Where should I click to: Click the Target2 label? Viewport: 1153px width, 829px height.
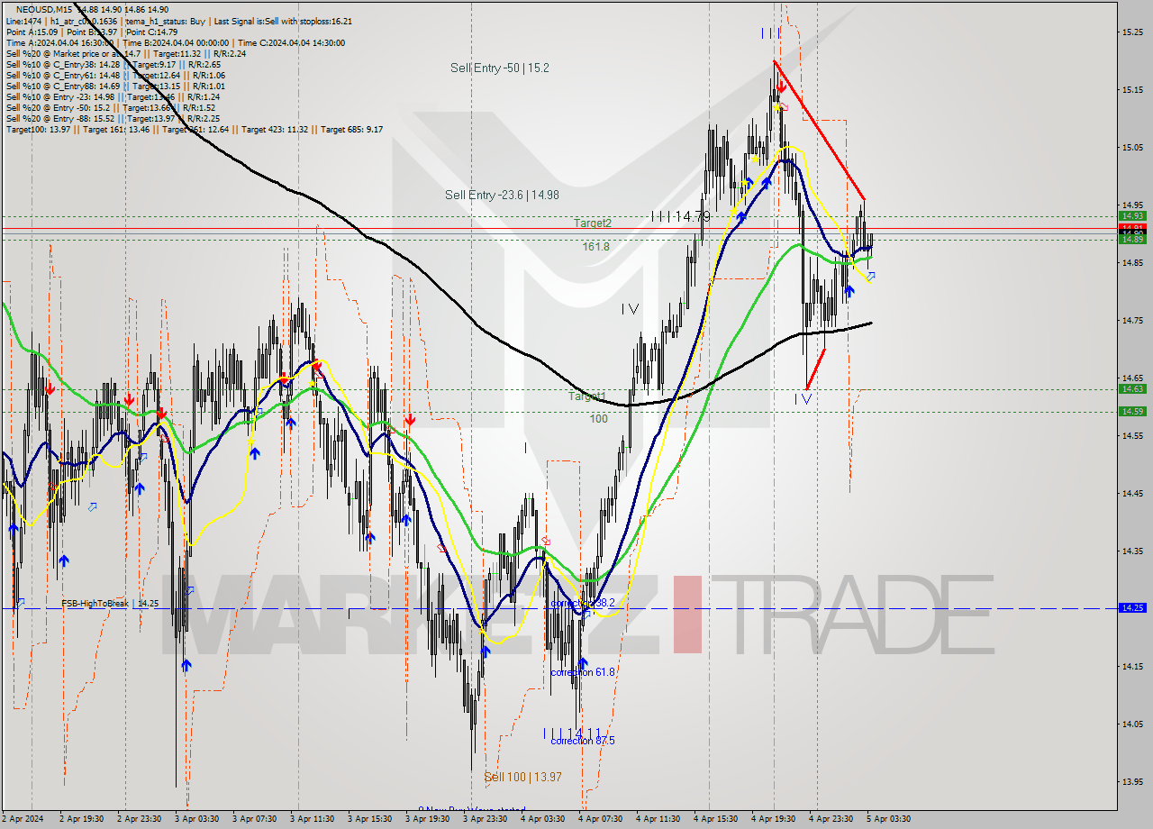click(x=594, y=223)
